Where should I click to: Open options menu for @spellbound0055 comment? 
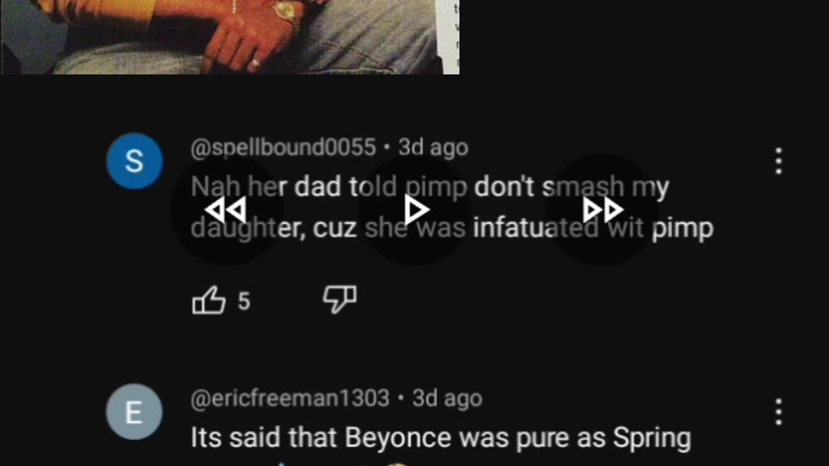pyautogui.click(x=778, y=161)
